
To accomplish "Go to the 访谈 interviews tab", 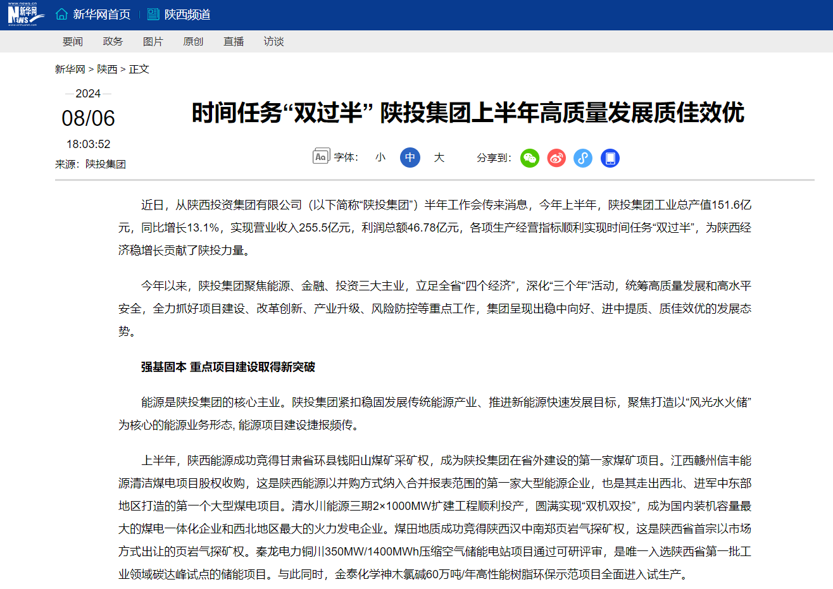I will [x=273, y=42].
